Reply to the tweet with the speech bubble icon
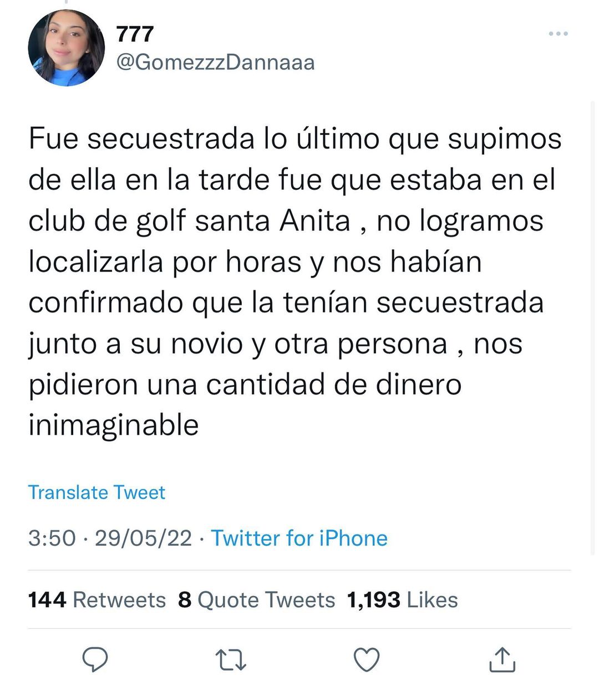The image size is (599, 675). pyautogui.click(x=95, y=659)
